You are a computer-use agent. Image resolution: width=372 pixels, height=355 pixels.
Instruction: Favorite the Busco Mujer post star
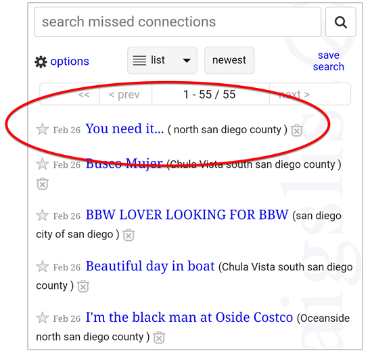[x=42, y=164]
